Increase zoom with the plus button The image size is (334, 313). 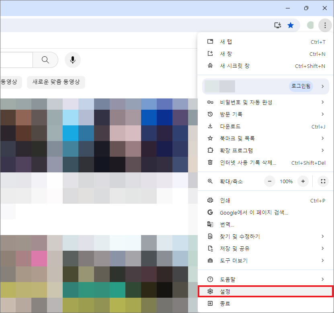pyautogui.click(x=303, y=182)
